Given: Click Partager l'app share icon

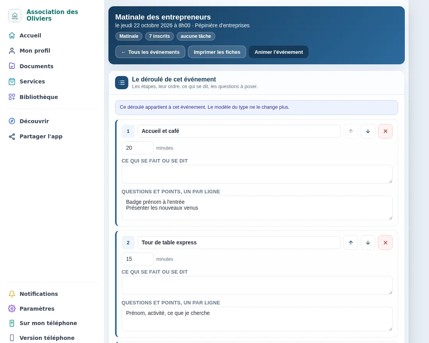Looking at the screenshot, I should [12, 136].
